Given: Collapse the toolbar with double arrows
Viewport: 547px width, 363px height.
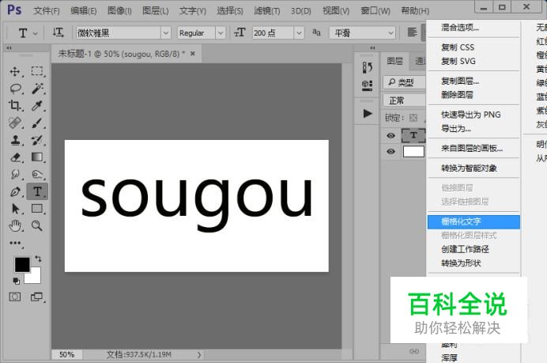Looking at the screenshot, I should (x=9, y=47).
